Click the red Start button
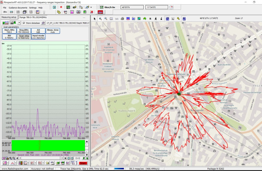 [x=83, y=163]
